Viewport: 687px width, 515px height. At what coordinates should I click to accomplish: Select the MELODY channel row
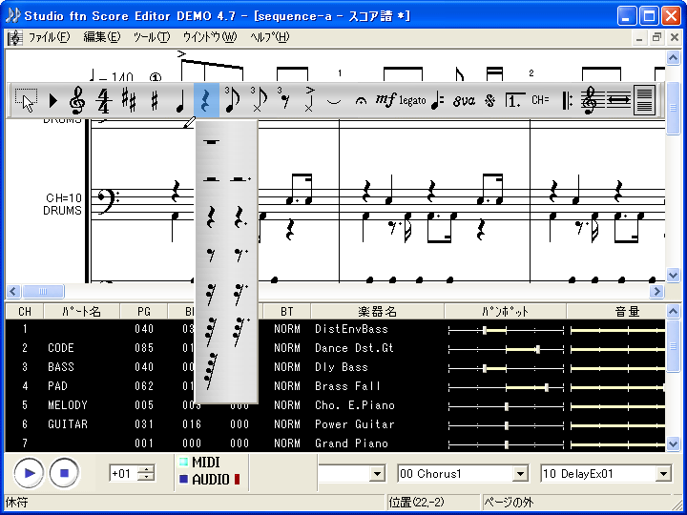pos(335,405)
